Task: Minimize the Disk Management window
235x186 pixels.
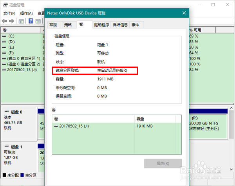Action: [x=199, y=5]
